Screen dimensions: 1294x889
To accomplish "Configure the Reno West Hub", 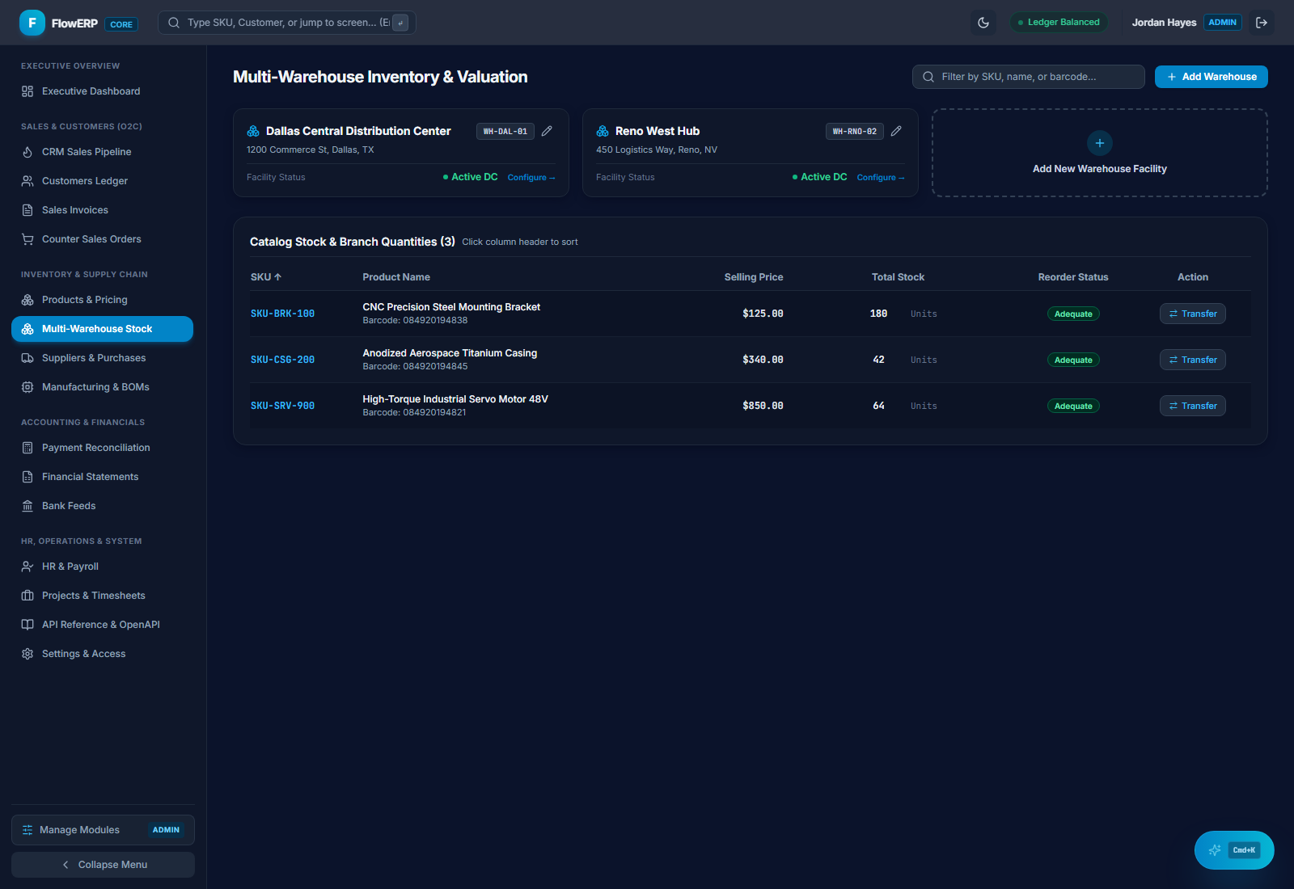I will click(881, 178).
